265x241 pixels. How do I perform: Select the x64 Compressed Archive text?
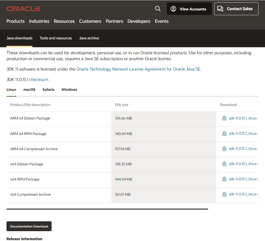(30, 194)
